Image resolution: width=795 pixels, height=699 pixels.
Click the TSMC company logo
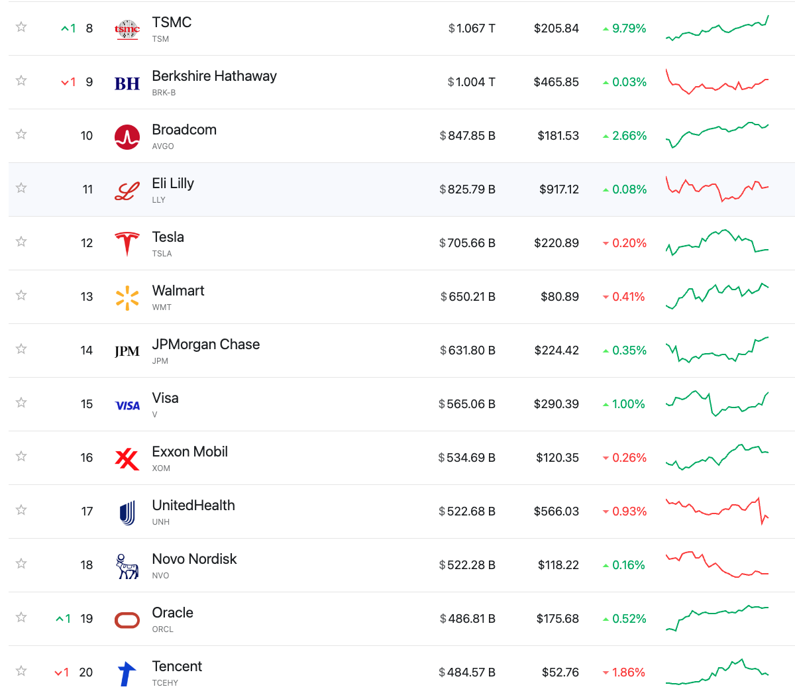click(127, 29)
